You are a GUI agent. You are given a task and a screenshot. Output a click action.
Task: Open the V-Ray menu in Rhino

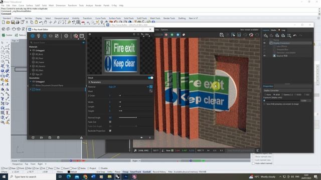(114, 5)
